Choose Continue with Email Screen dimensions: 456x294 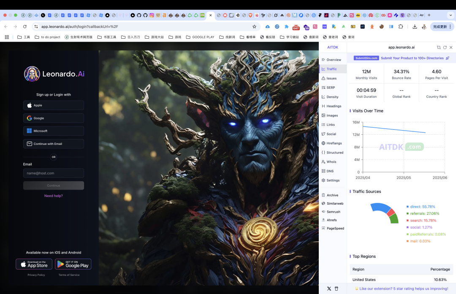pyautogui.click(x=54, y=144)
